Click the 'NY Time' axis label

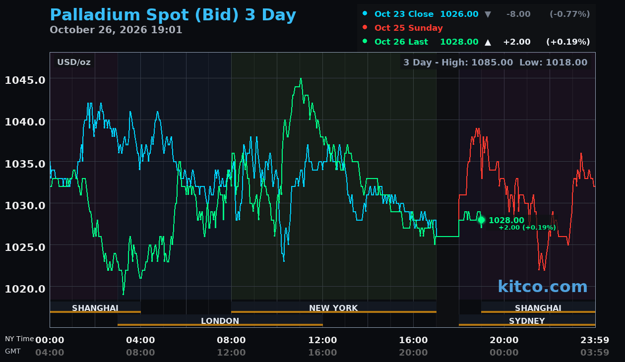pos(19,339)
